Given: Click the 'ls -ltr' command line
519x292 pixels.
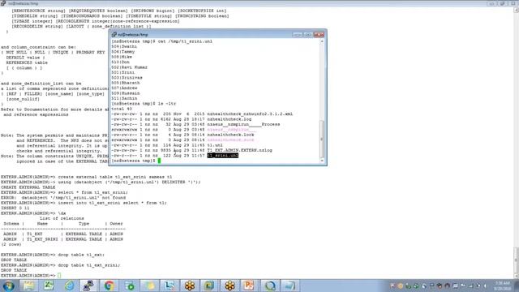Looking at the screenshot, I should pyautogui.click(x=167, y=104).
